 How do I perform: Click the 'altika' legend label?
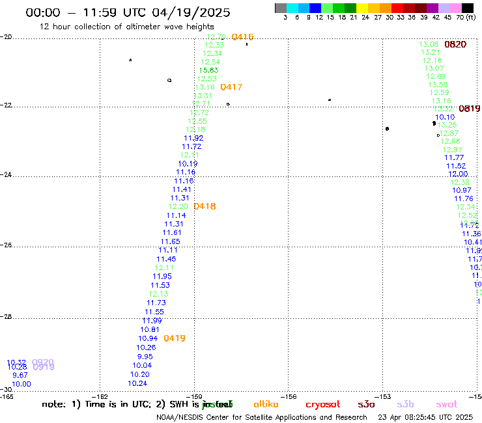[x=266, y=404]
